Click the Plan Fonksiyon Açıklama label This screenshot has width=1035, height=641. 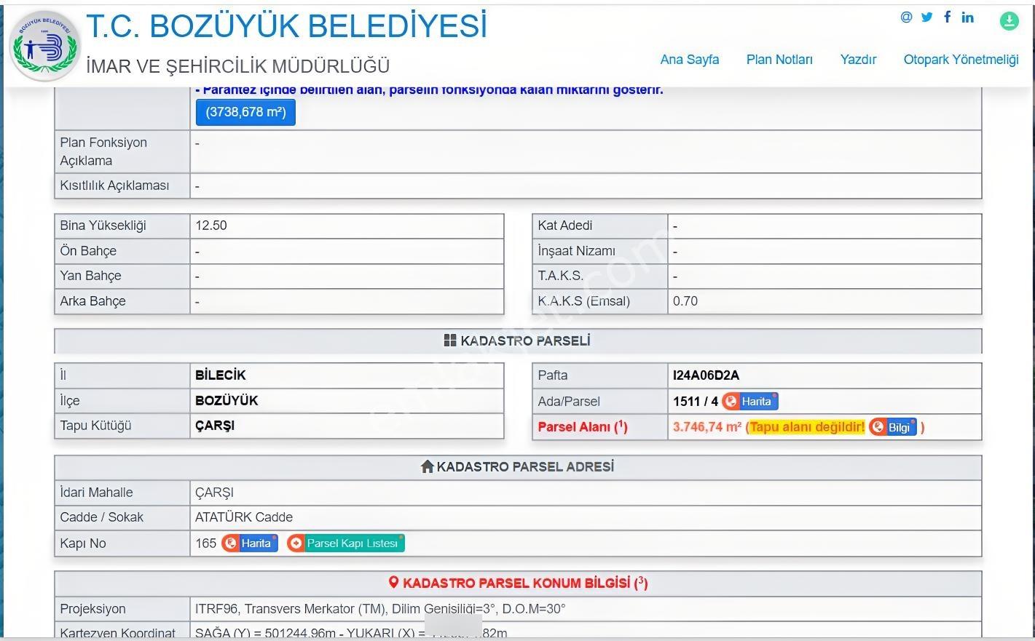pos(103,151)
